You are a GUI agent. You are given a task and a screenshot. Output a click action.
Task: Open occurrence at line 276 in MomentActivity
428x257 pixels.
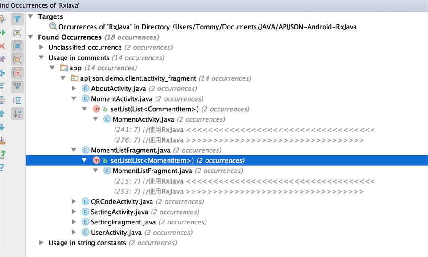pos(239,140)
